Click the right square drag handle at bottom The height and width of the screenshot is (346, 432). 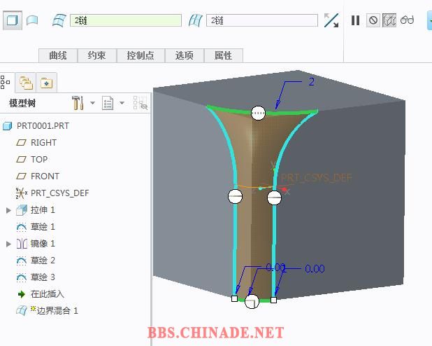273,300
